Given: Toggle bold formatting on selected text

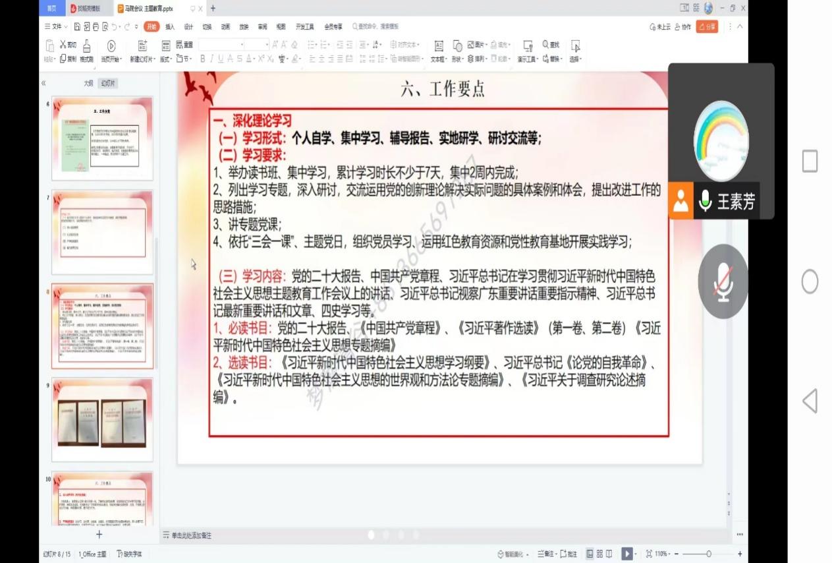Looking at the screenshot, I should pyautogui.click(x=202, y=58).
